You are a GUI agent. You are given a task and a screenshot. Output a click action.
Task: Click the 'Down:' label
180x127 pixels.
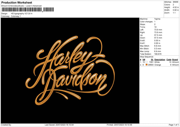point(142,38)
